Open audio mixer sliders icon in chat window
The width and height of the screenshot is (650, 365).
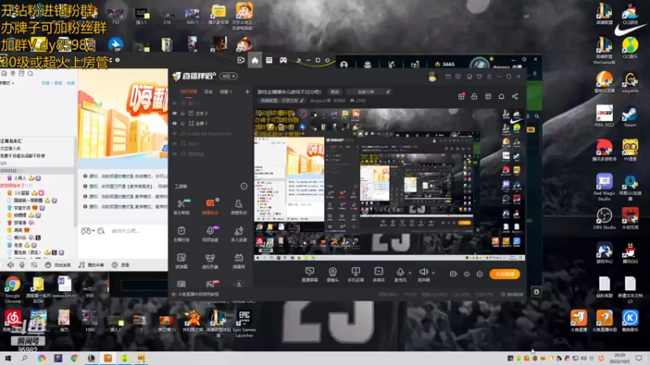33,265
